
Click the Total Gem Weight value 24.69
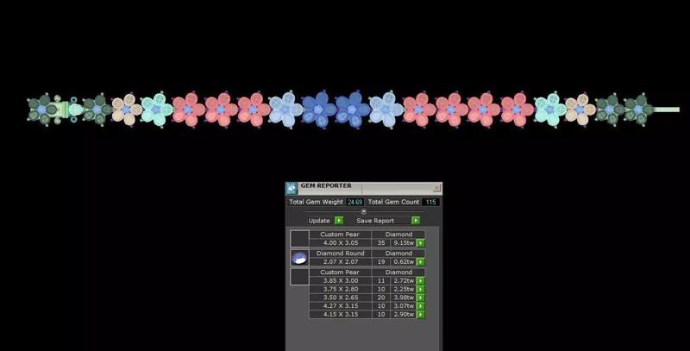(x=354, y=202)
